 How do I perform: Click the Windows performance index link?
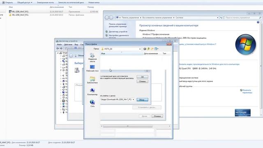[x=209, y=64]
